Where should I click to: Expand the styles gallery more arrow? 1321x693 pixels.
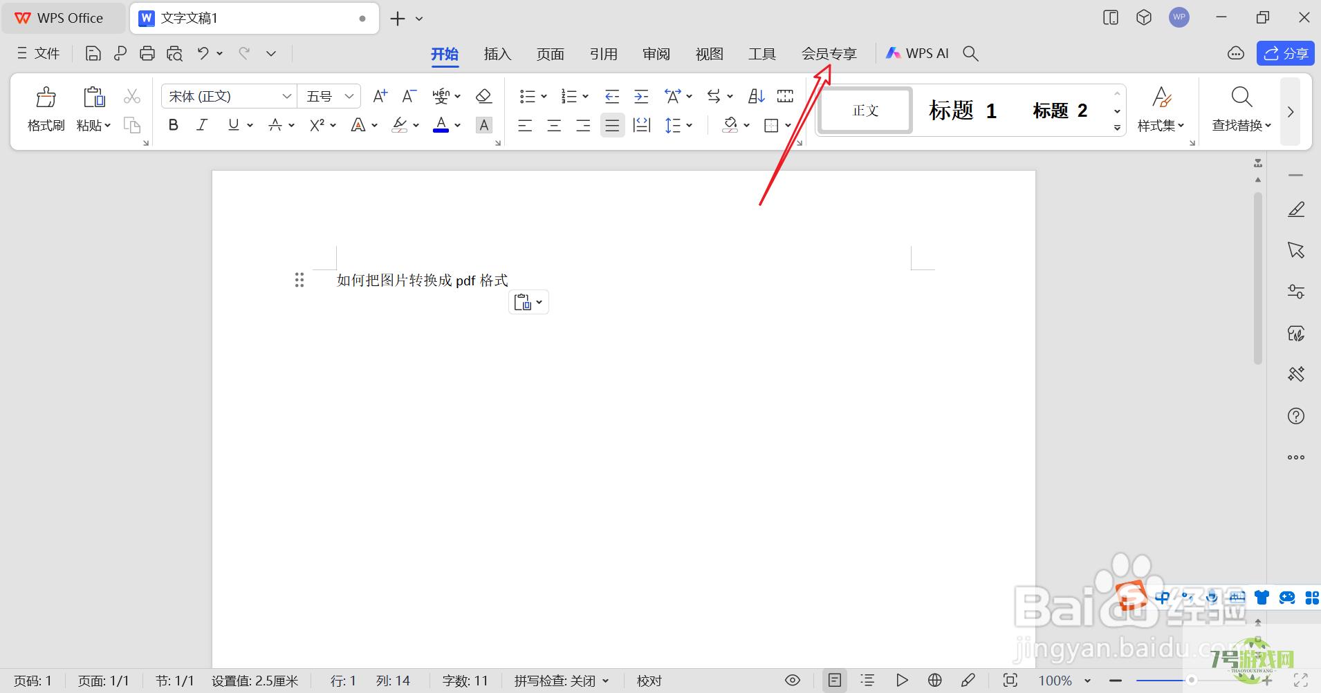point(1117,128)
